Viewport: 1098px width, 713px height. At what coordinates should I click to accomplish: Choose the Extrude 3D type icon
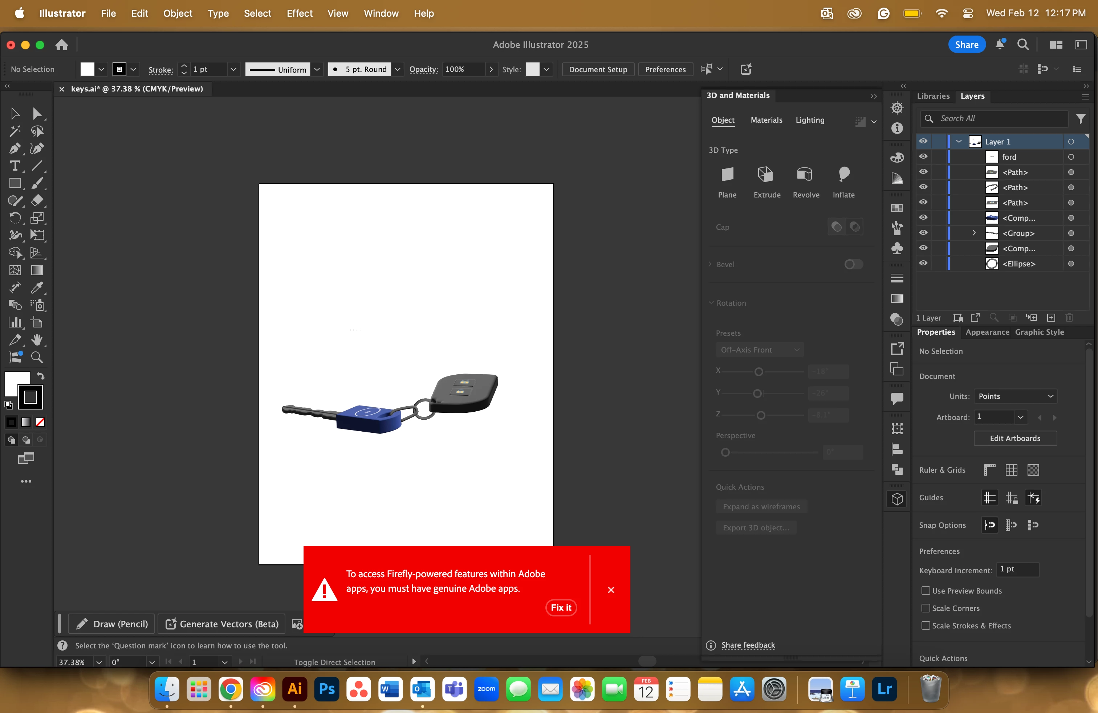[766, 175]
